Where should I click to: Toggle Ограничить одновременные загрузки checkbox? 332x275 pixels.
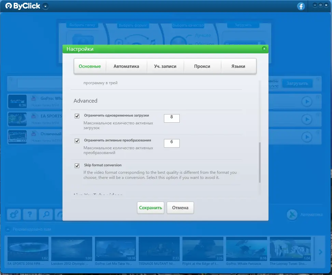tap(77, 116)
